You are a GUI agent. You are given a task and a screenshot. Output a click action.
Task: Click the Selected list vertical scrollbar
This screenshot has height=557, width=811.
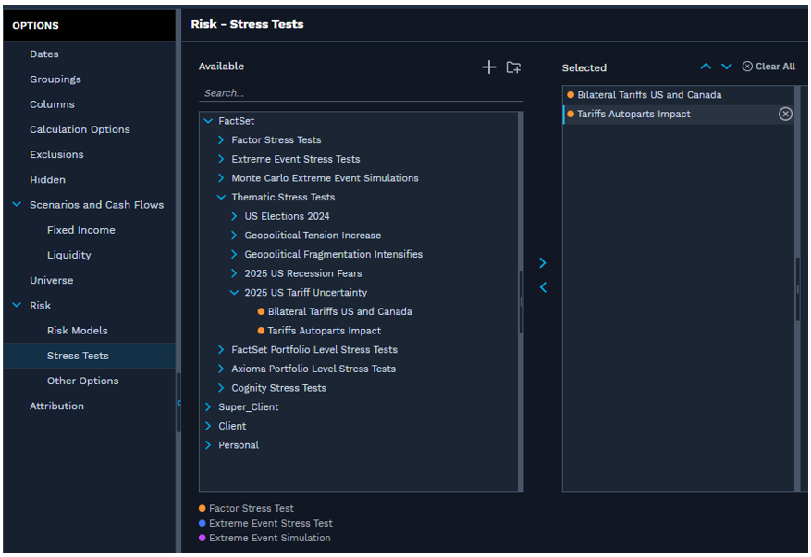pyautogui.click(x=797, y=289)
